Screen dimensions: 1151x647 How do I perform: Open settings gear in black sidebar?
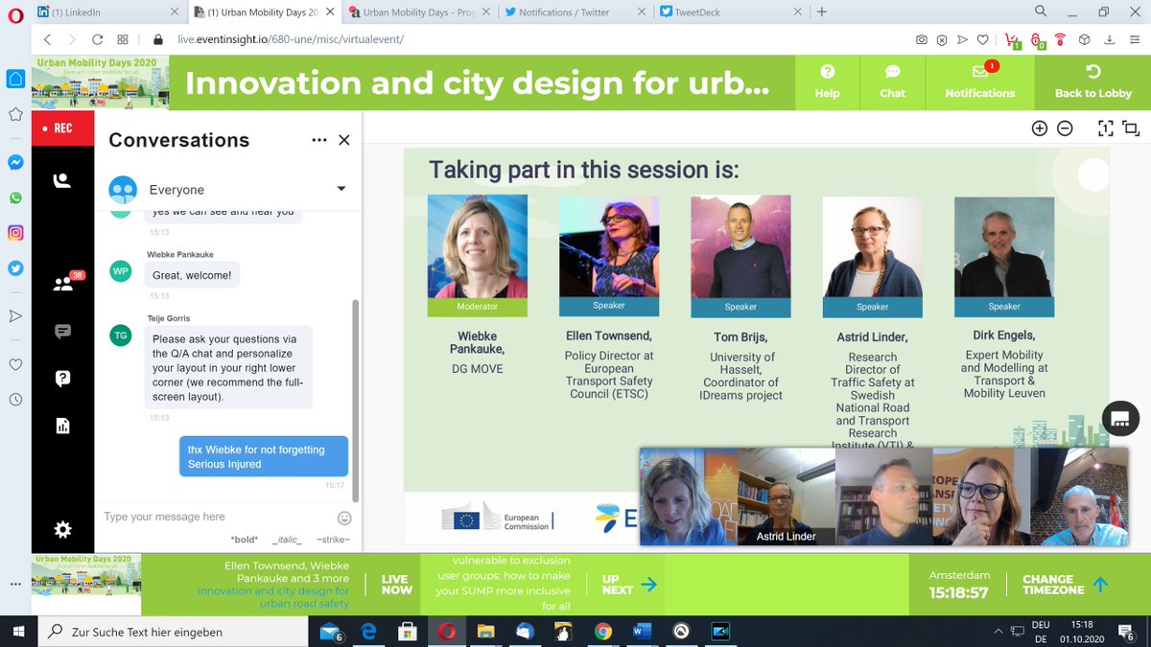[62, 529]
